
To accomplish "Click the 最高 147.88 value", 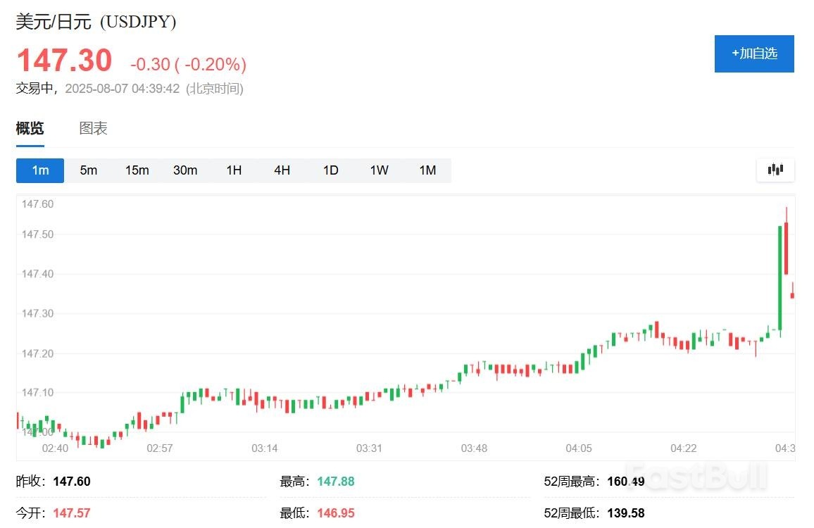I will [336, 482].
